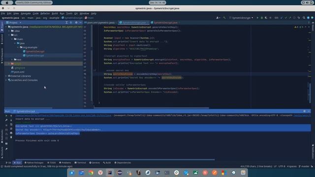Open the tab list vertical dots icon
The height and width of the screenshot is (177, 315).
click(309, 23)
